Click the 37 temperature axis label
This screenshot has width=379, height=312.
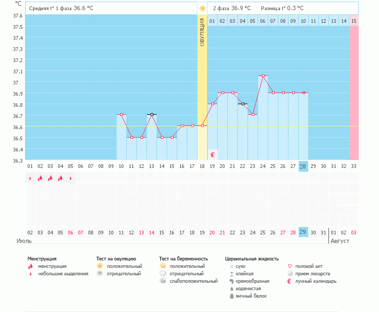point(15,82)
